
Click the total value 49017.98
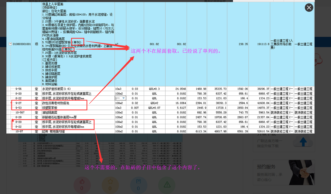pos(220,131)
